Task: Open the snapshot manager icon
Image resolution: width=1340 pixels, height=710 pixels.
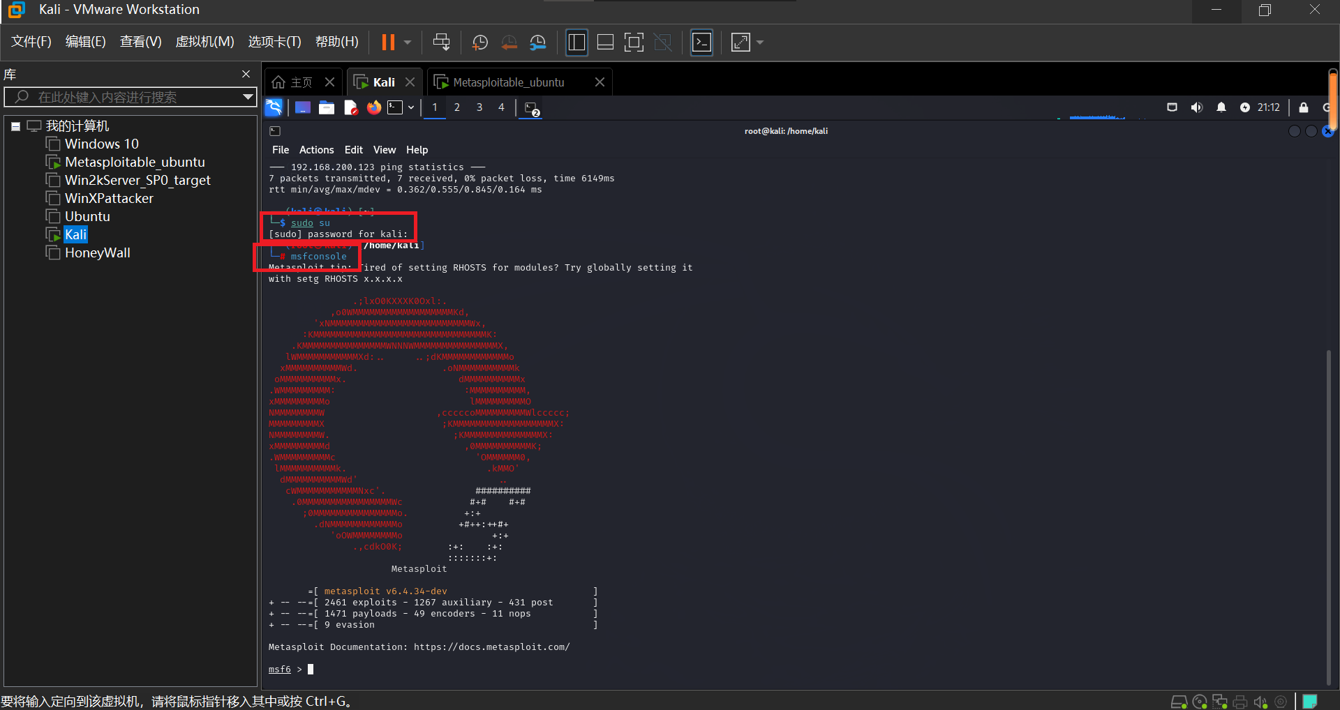Action: click(x=538, y=43)
